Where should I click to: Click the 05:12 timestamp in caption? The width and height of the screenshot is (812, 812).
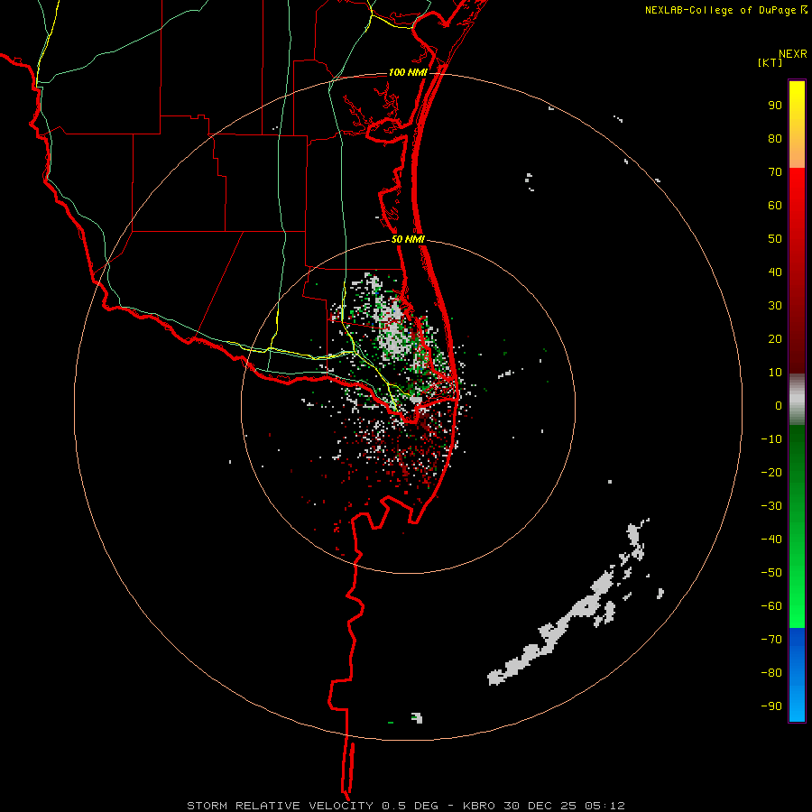tap(604, 806)
